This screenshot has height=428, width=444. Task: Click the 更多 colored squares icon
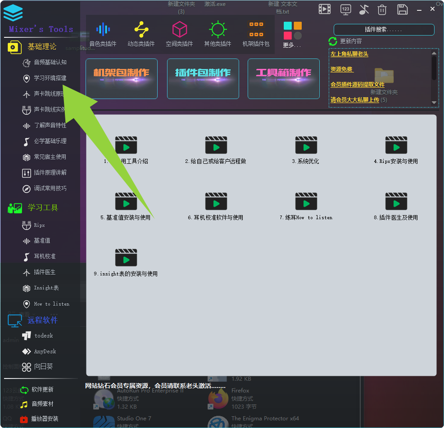click(293, 31)
